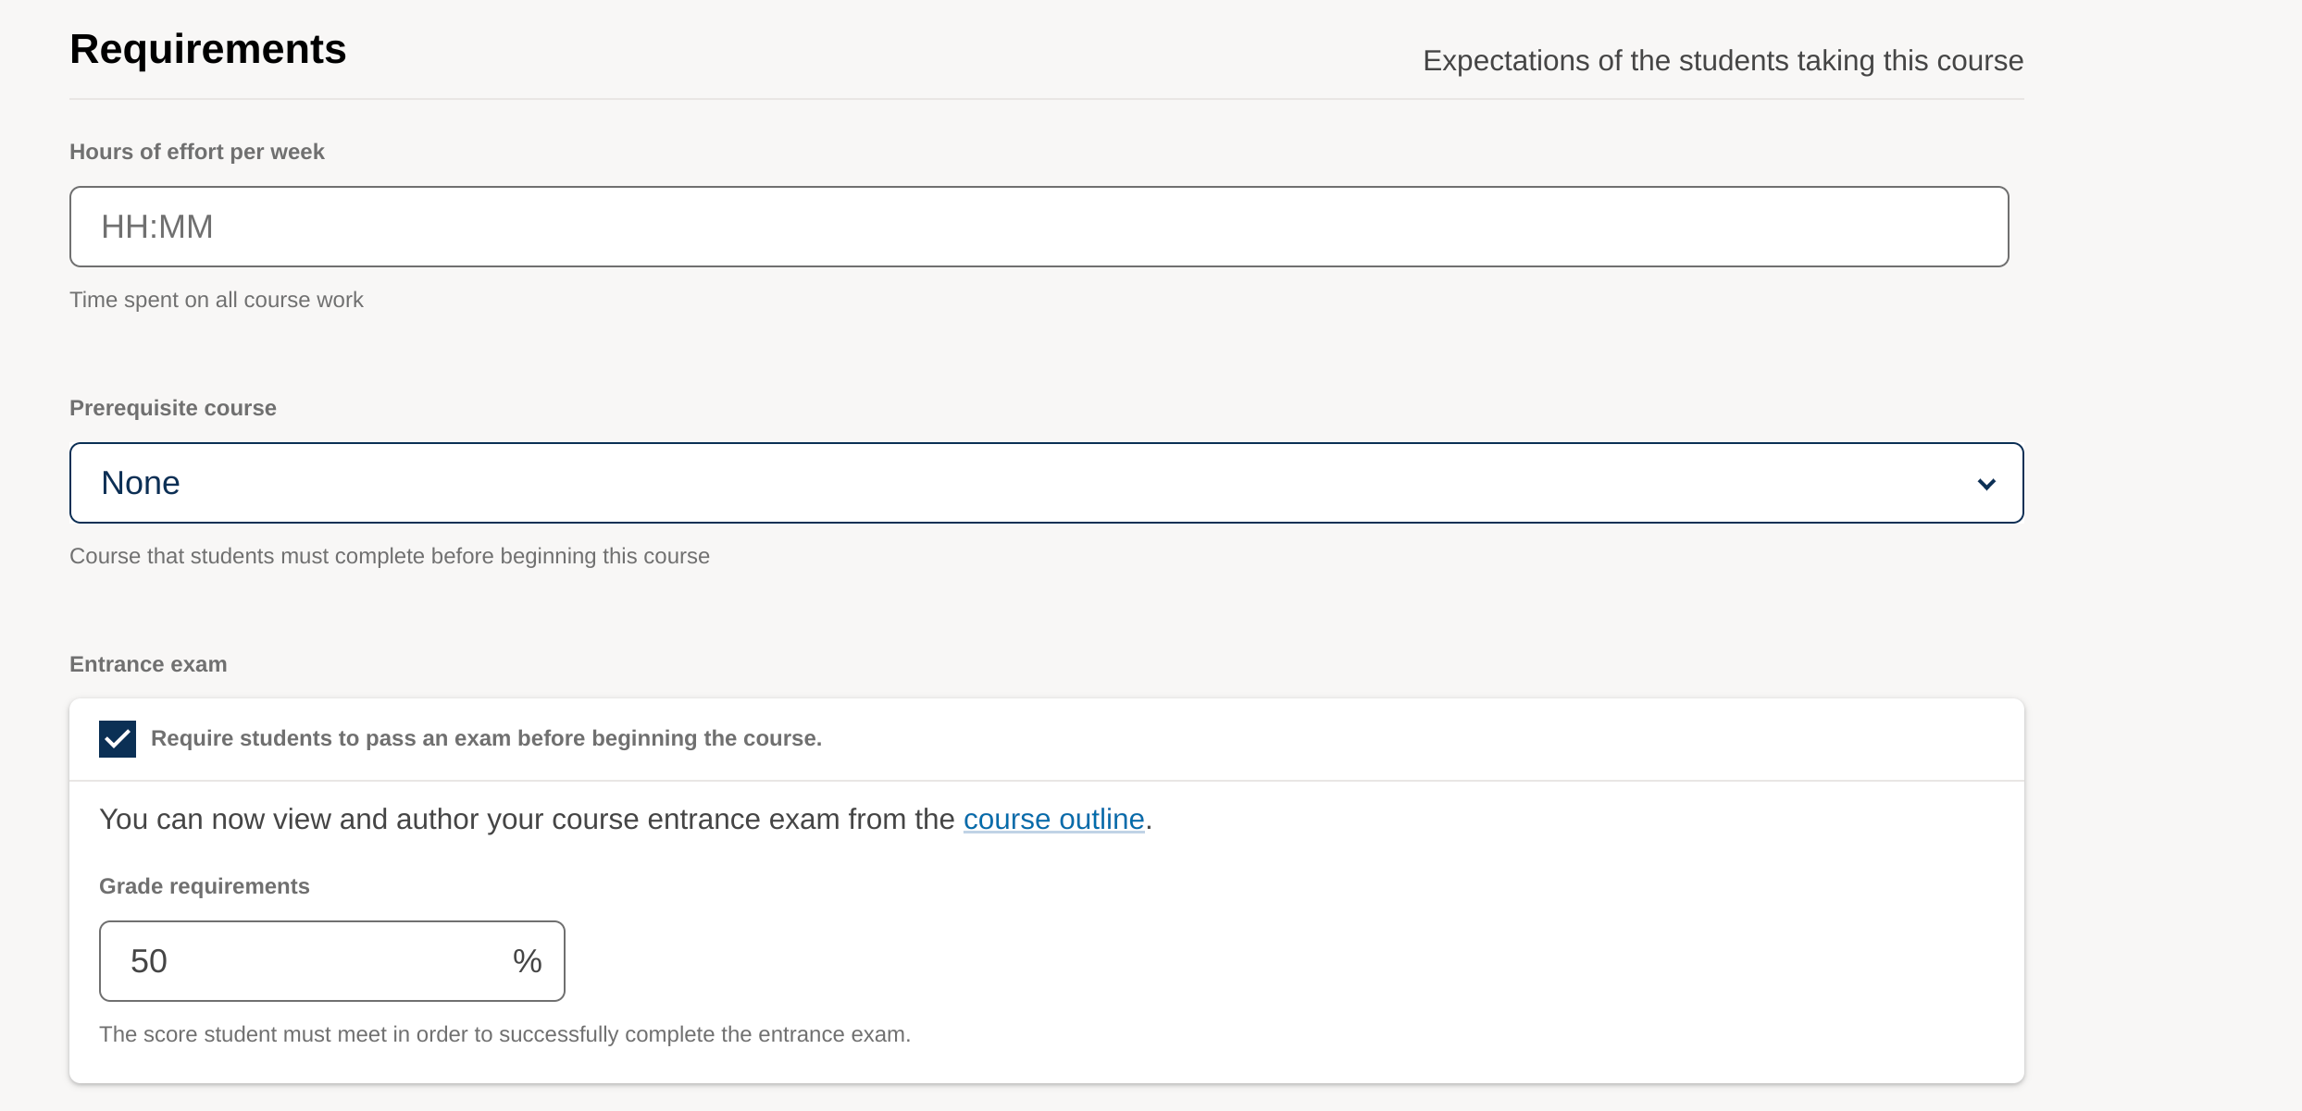Open the course outline link

click(1053, 820)
